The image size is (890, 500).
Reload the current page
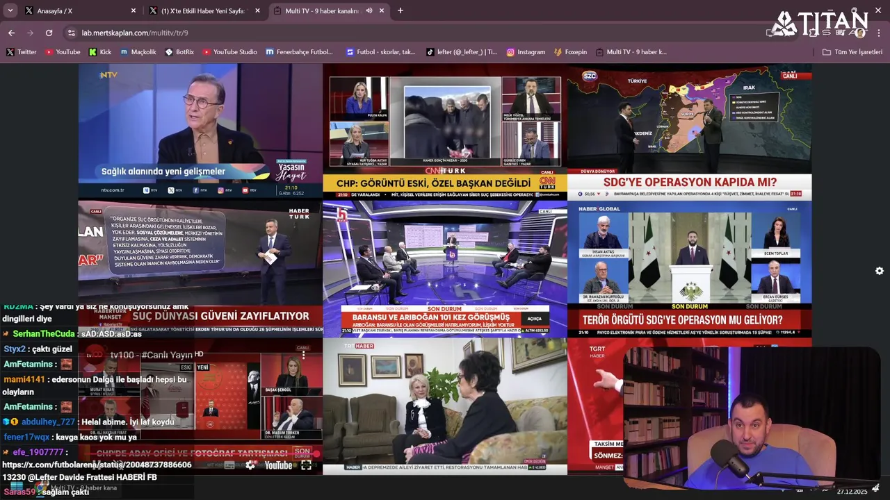[49, 33]
